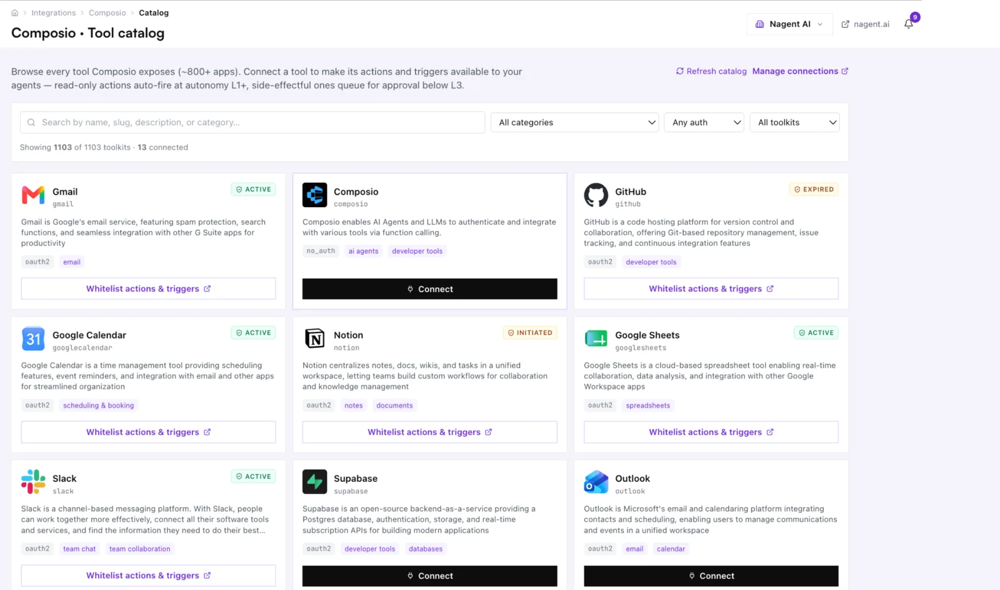This screenshot has height=590, width=1000.
Task: Click the Composio card title
Action: (356, 192)
